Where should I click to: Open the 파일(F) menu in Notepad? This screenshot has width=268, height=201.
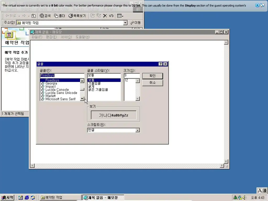[37, 37]
